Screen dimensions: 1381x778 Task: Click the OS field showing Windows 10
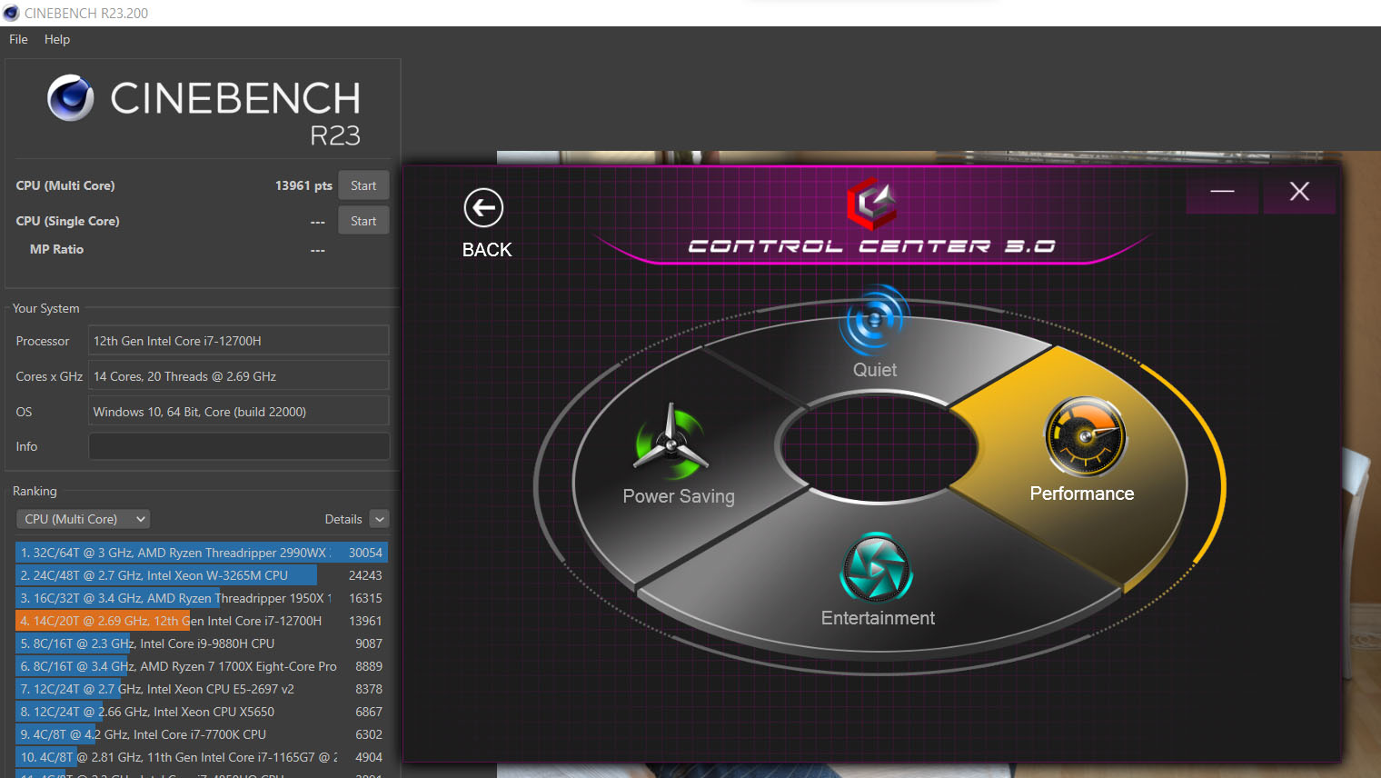pos(239,412)
